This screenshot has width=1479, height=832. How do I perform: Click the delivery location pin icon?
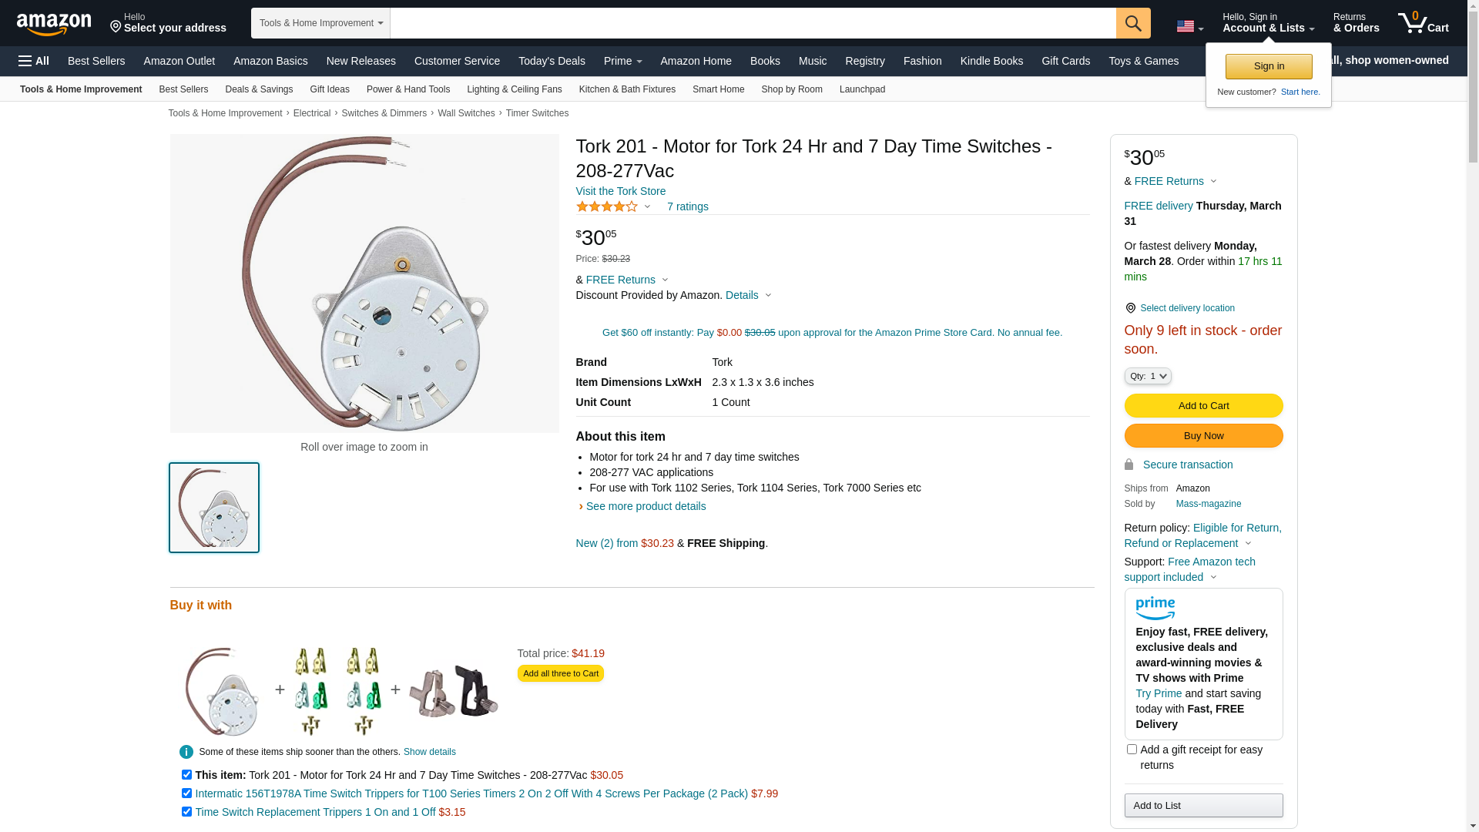[1130, 308]
